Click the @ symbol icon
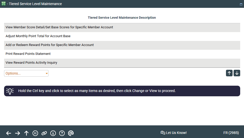Screen dimensions: 244x138 point(71,133)
